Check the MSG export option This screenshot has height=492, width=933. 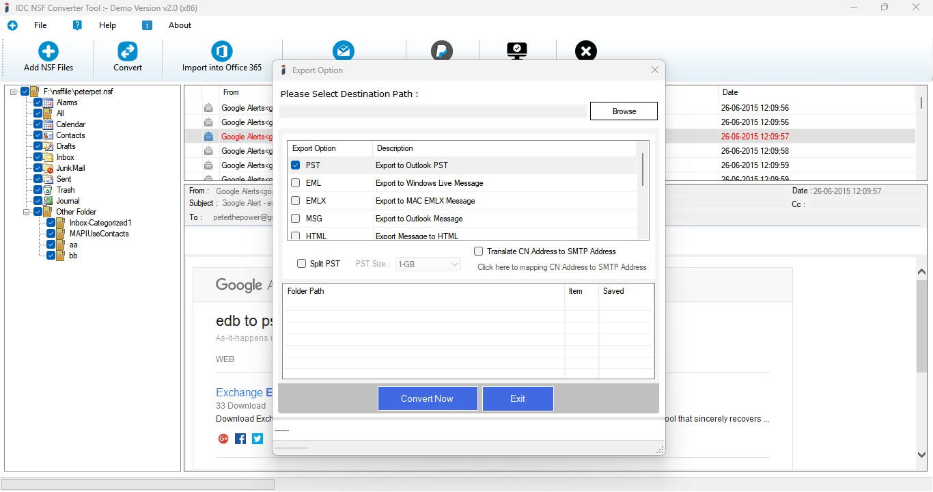[296, 219]
